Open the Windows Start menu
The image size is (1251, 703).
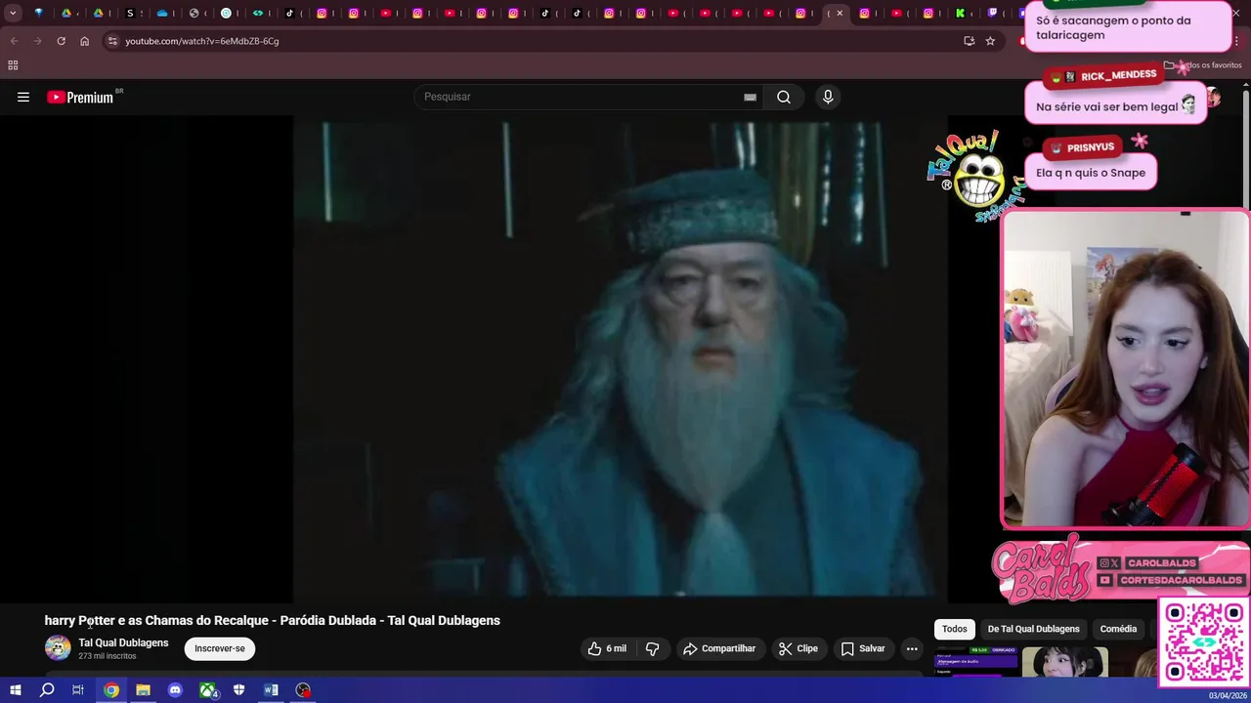[15, 690]
